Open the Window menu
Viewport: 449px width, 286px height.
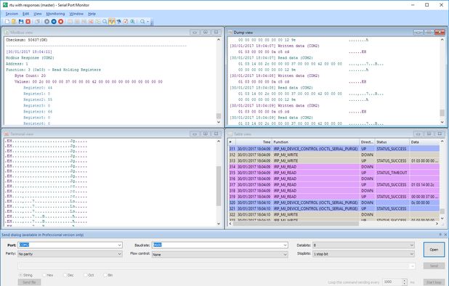coord(76,14)
